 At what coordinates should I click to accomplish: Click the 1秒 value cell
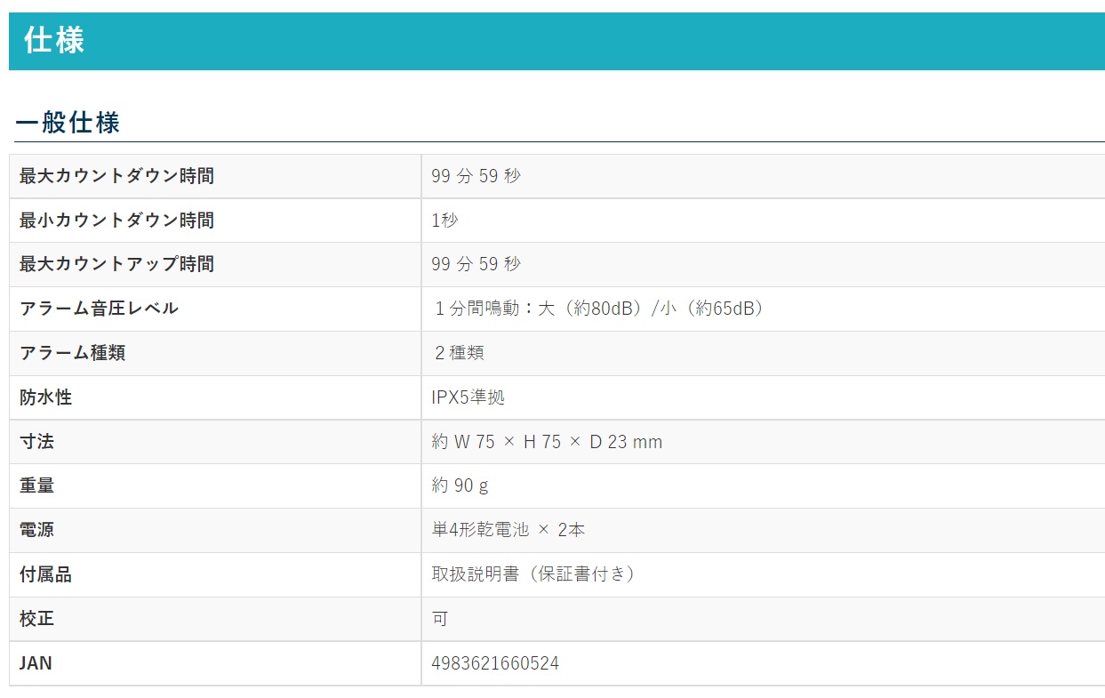coord(763,221)
